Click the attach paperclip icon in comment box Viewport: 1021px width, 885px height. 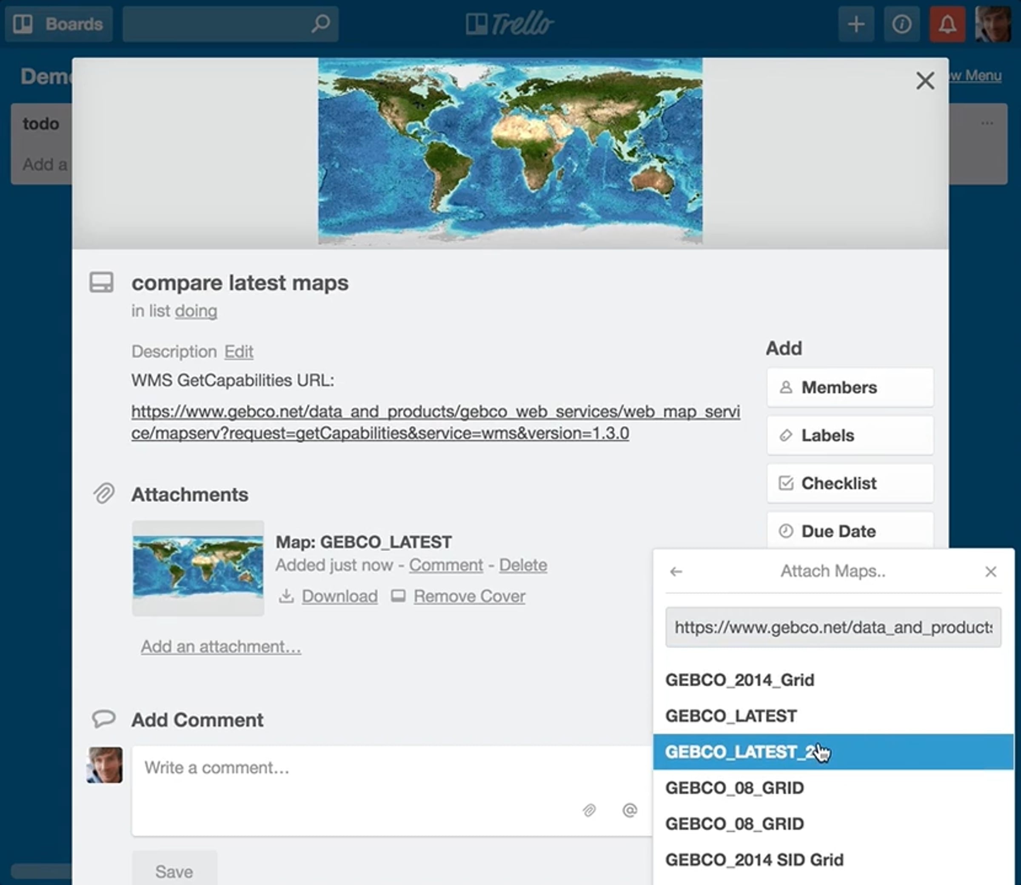click(589, 811)
